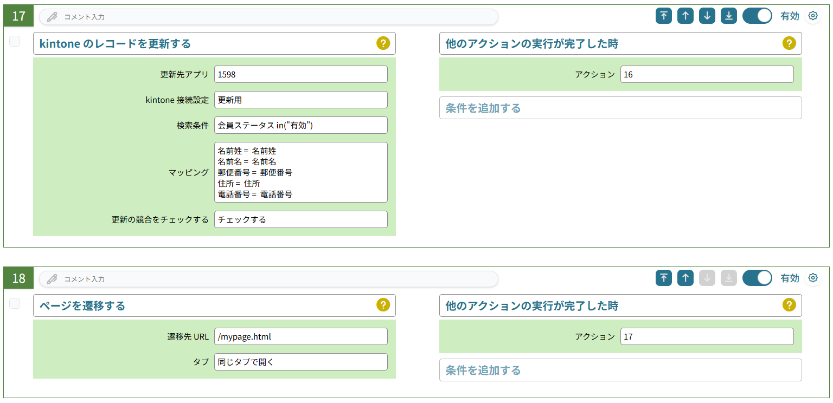The width and height of the screenshot is (833, 403).
Task: Click the comment input box on action 17
Action: pos(268,17)
